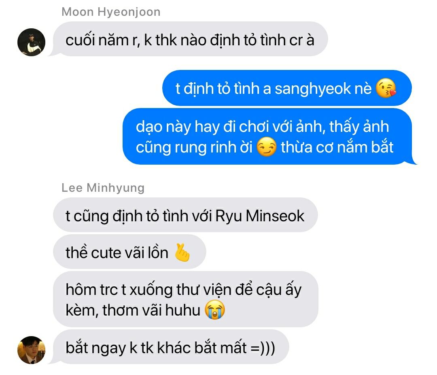
Task: Click the '=)))' emoticon text
Action: (263, 348)
